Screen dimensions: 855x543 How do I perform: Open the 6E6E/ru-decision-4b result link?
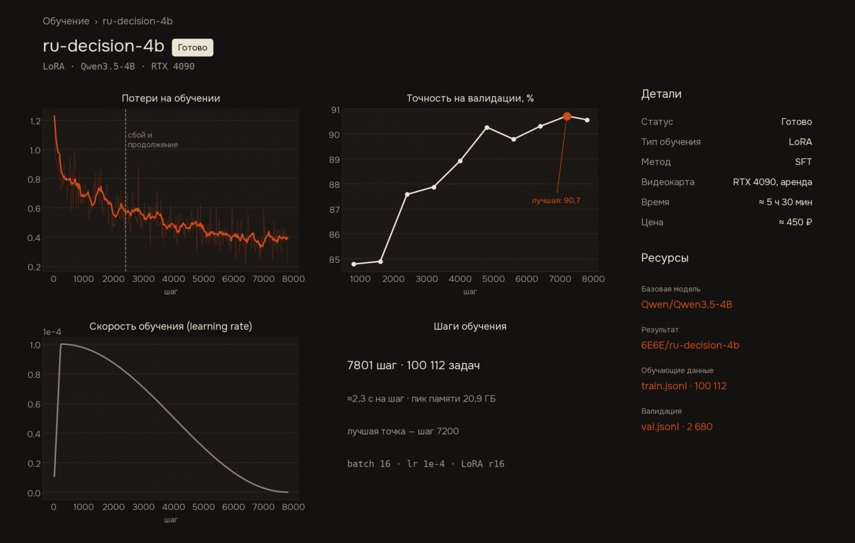coord(690,345)
